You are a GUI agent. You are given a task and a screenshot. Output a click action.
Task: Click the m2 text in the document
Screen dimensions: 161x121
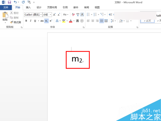pos(77,59)
